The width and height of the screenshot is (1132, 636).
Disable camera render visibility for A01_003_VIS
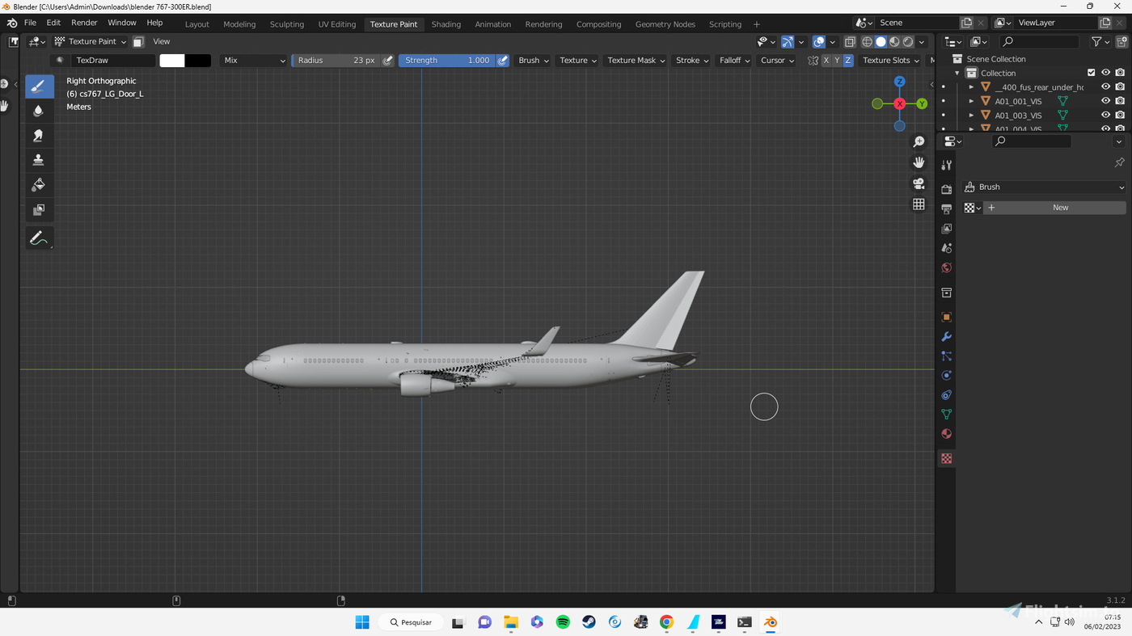(1119, 115)
